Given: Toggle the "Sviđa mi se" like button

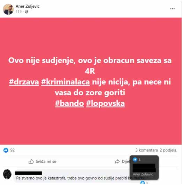Looking at the screenshot, I should (x=43, y=161).
